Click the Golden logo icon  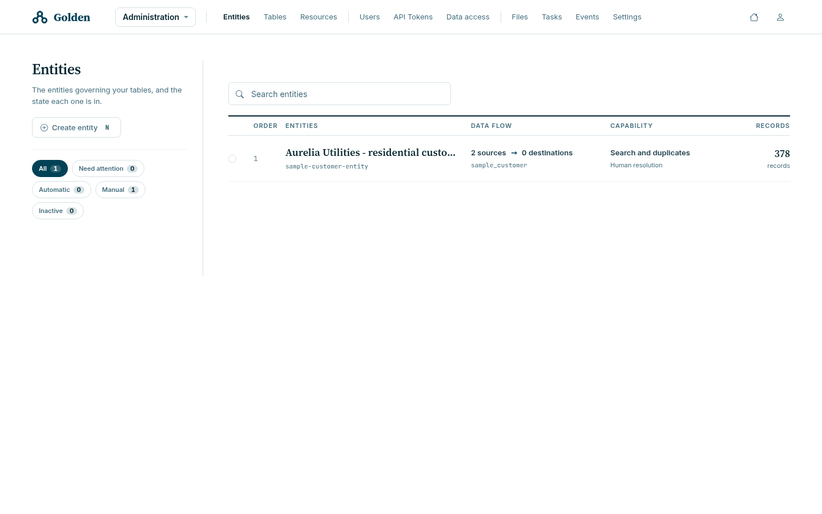(x=40, y=17)
